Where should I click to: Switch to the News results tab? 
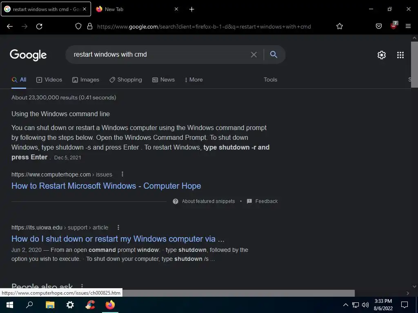[x=163, y=79]
